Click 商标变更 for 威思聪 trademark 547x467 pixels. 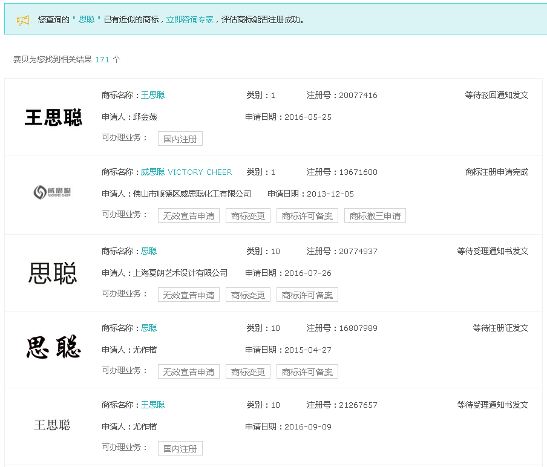(x=248, y=215)
